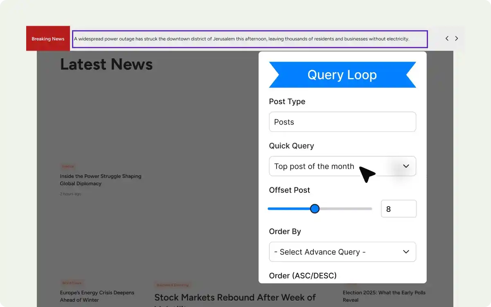This screenshot has width=491, height=307.
Task: Click the red Breaking News label
Action: coord(48,39)
